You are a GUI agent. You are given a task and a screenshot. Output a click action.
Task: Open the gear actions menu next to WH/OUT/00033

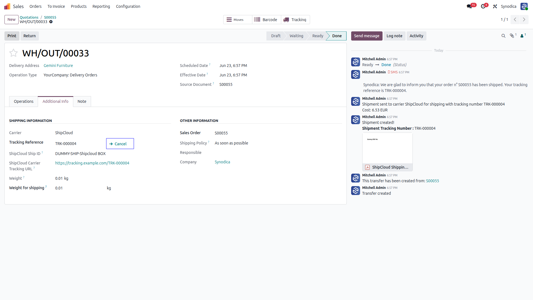[51, 22]
